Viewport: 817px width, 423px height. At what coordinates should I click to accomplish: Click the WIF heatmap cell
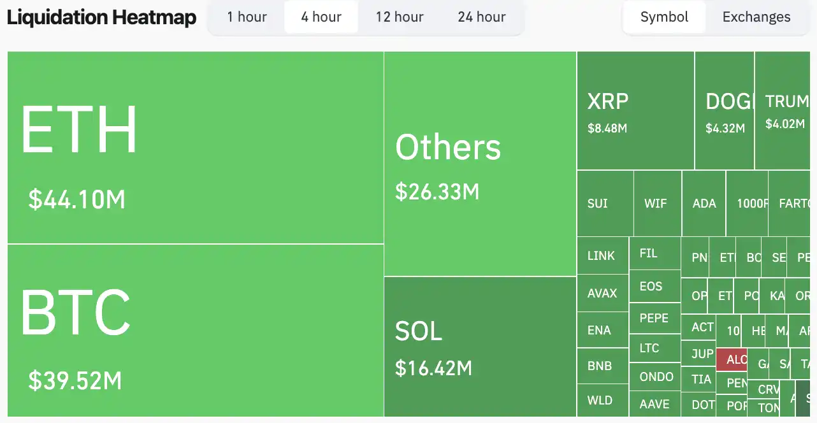coord(657,203)
